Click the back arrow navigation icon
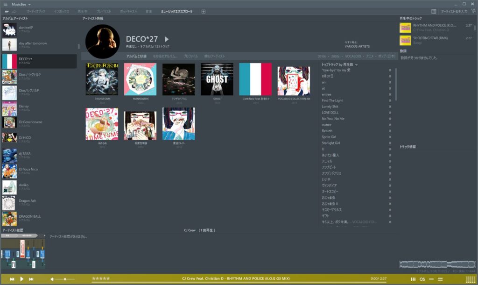 pos(7,12)
